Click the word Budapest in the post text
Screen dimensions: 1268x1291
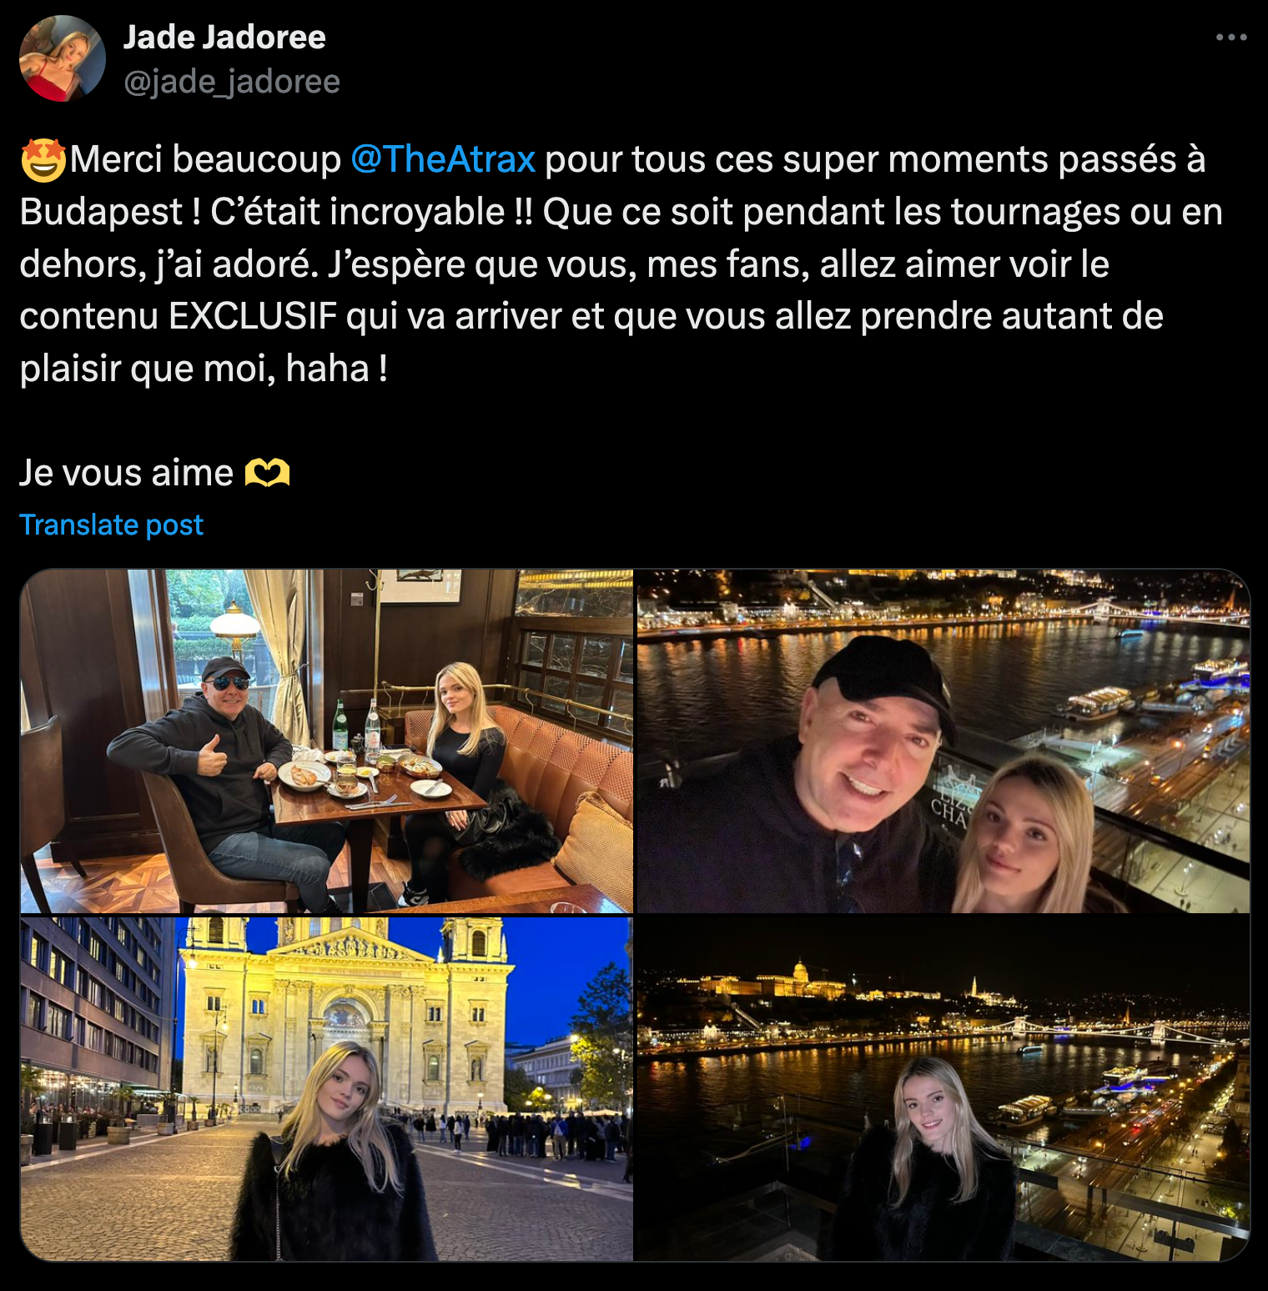click(x=100, y=213)
